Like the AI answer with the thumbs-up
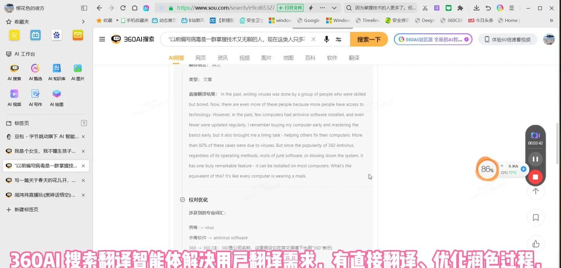This screenshot has height=268, width=561. point(536,244)
